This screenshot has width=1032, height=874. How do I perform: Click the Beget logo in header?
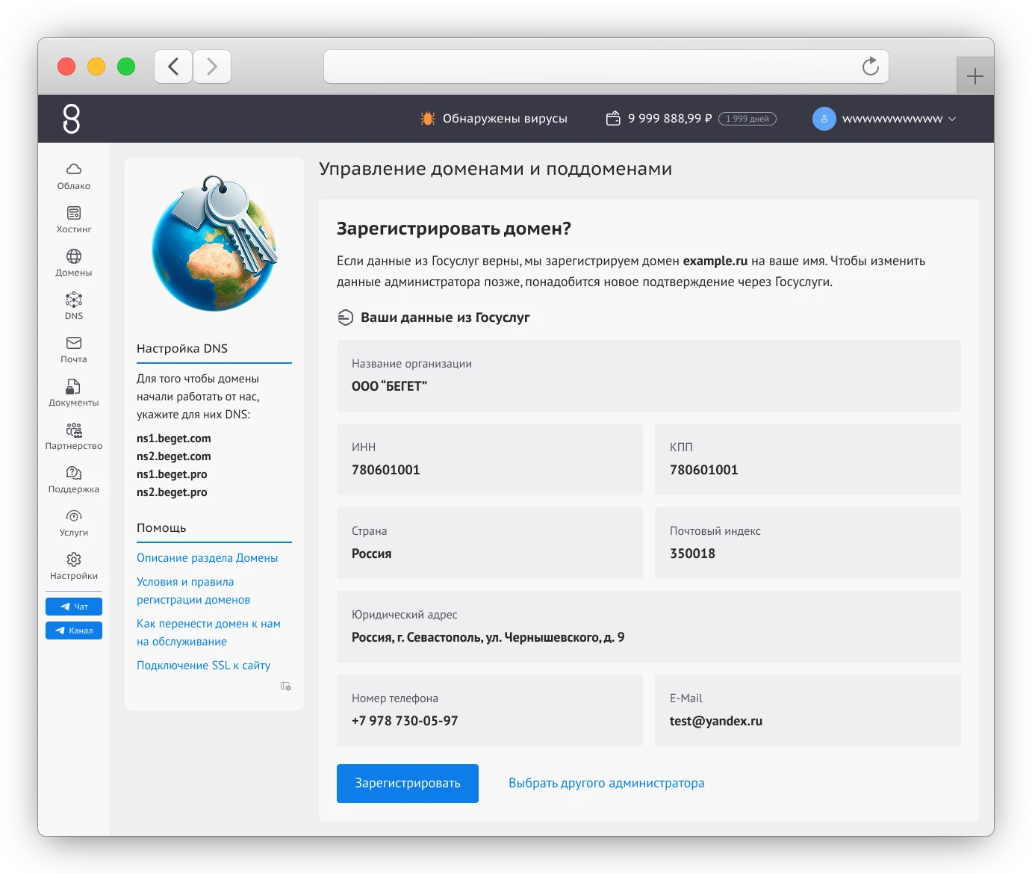coord(72,119)
